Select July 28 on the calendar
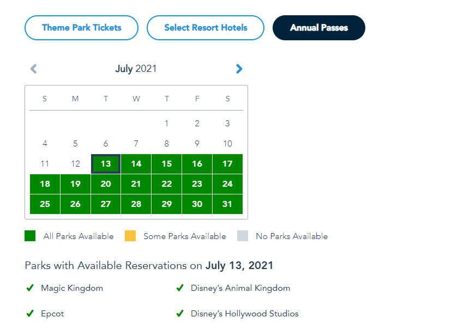The image size is (464, 336). coord(136,204)
